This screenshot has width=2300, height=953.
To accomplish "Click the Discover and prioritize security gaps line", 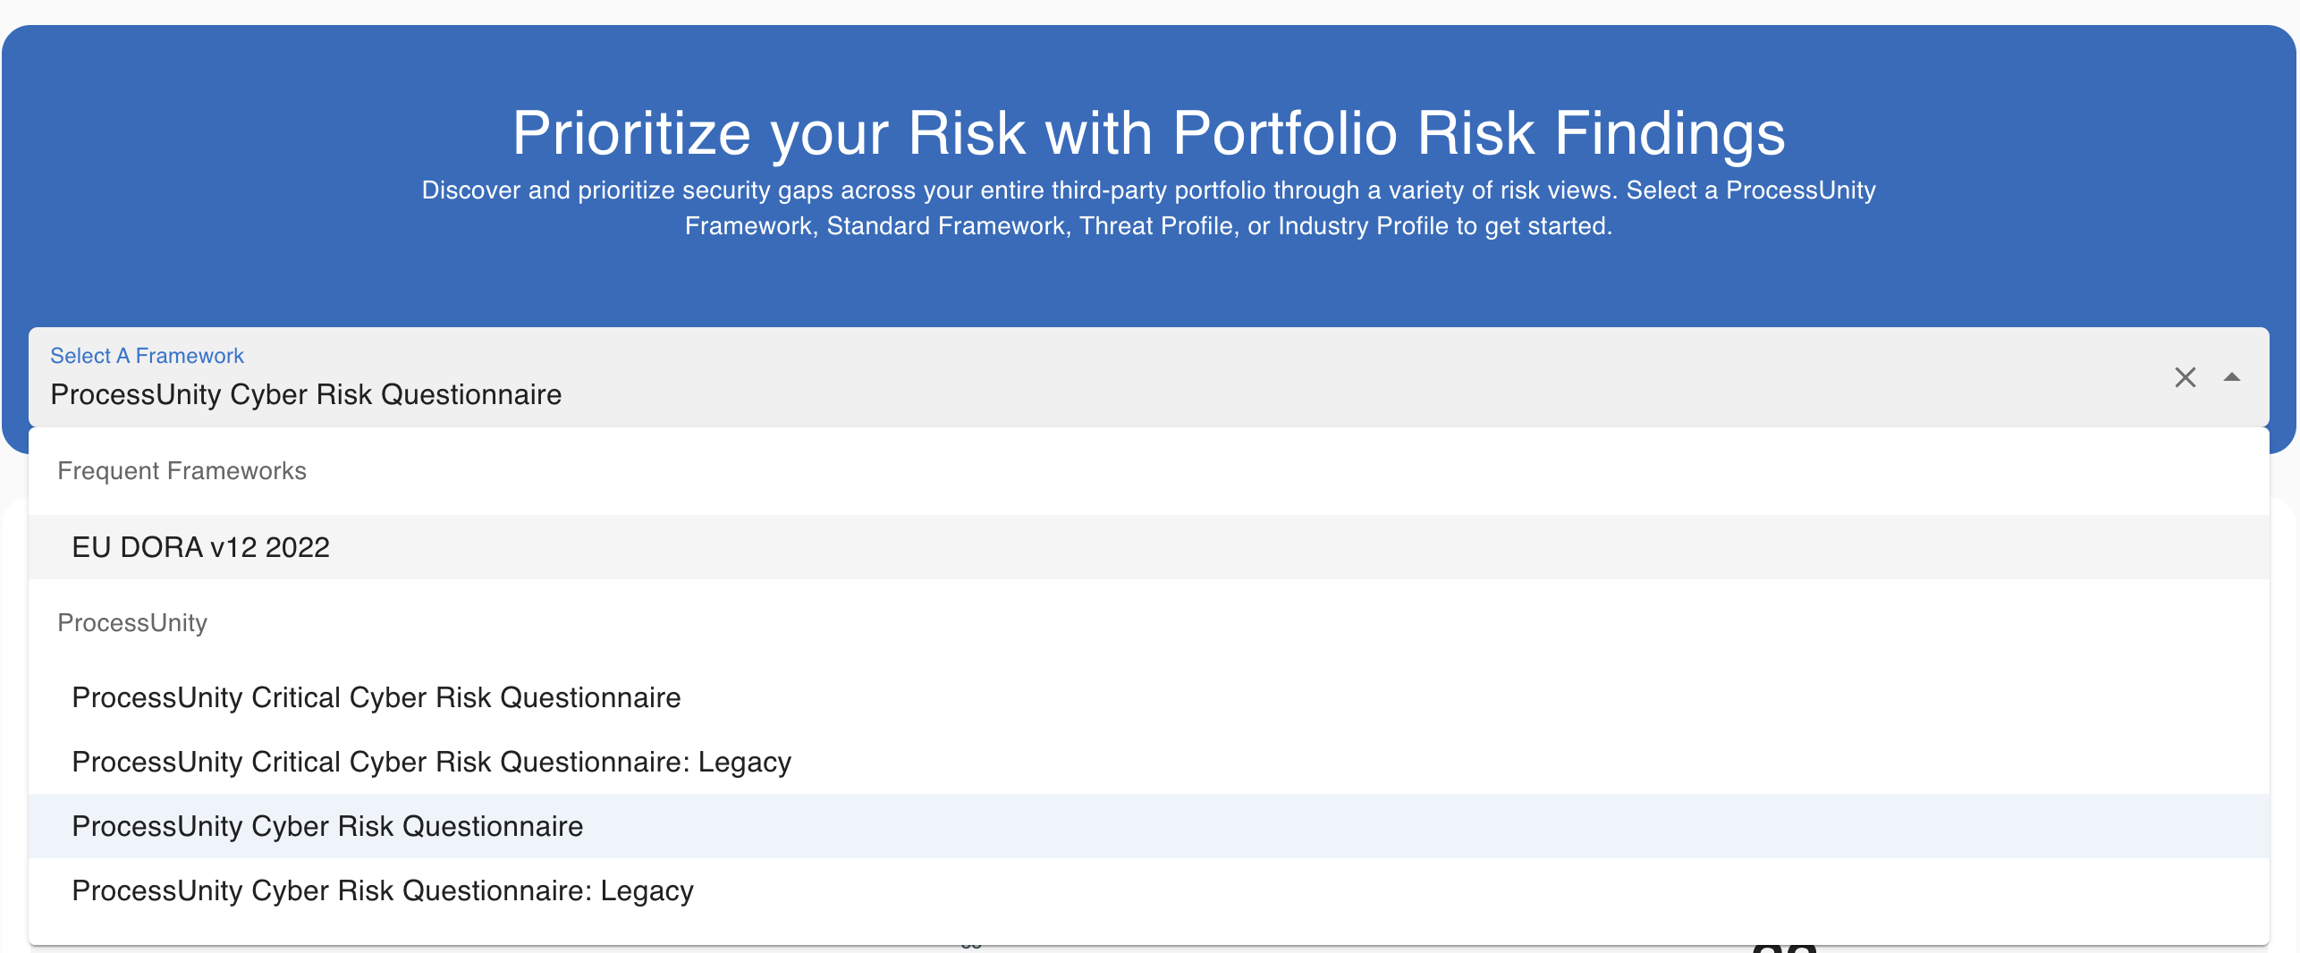I will [1148, 190].
